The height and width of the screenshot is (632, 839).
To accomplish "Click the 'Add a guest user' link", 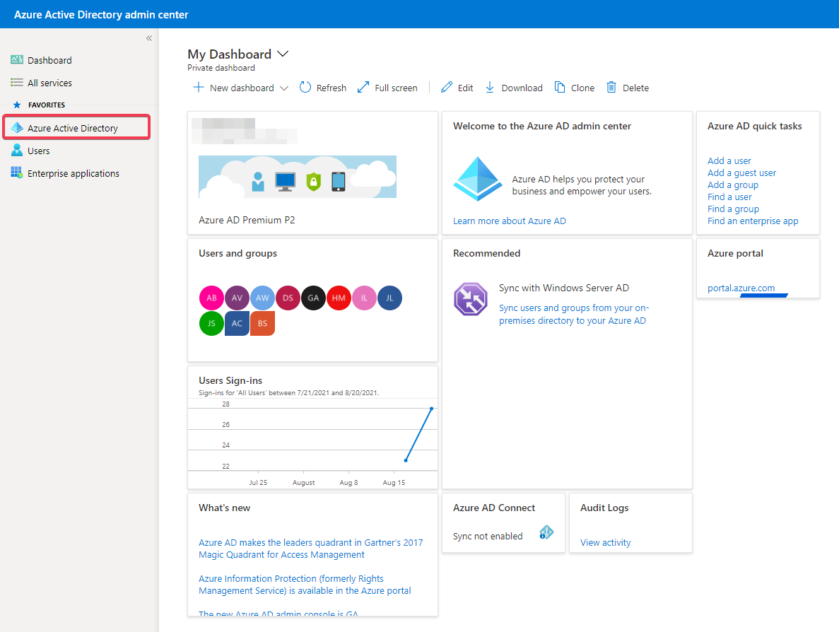I will coord(741,172).
